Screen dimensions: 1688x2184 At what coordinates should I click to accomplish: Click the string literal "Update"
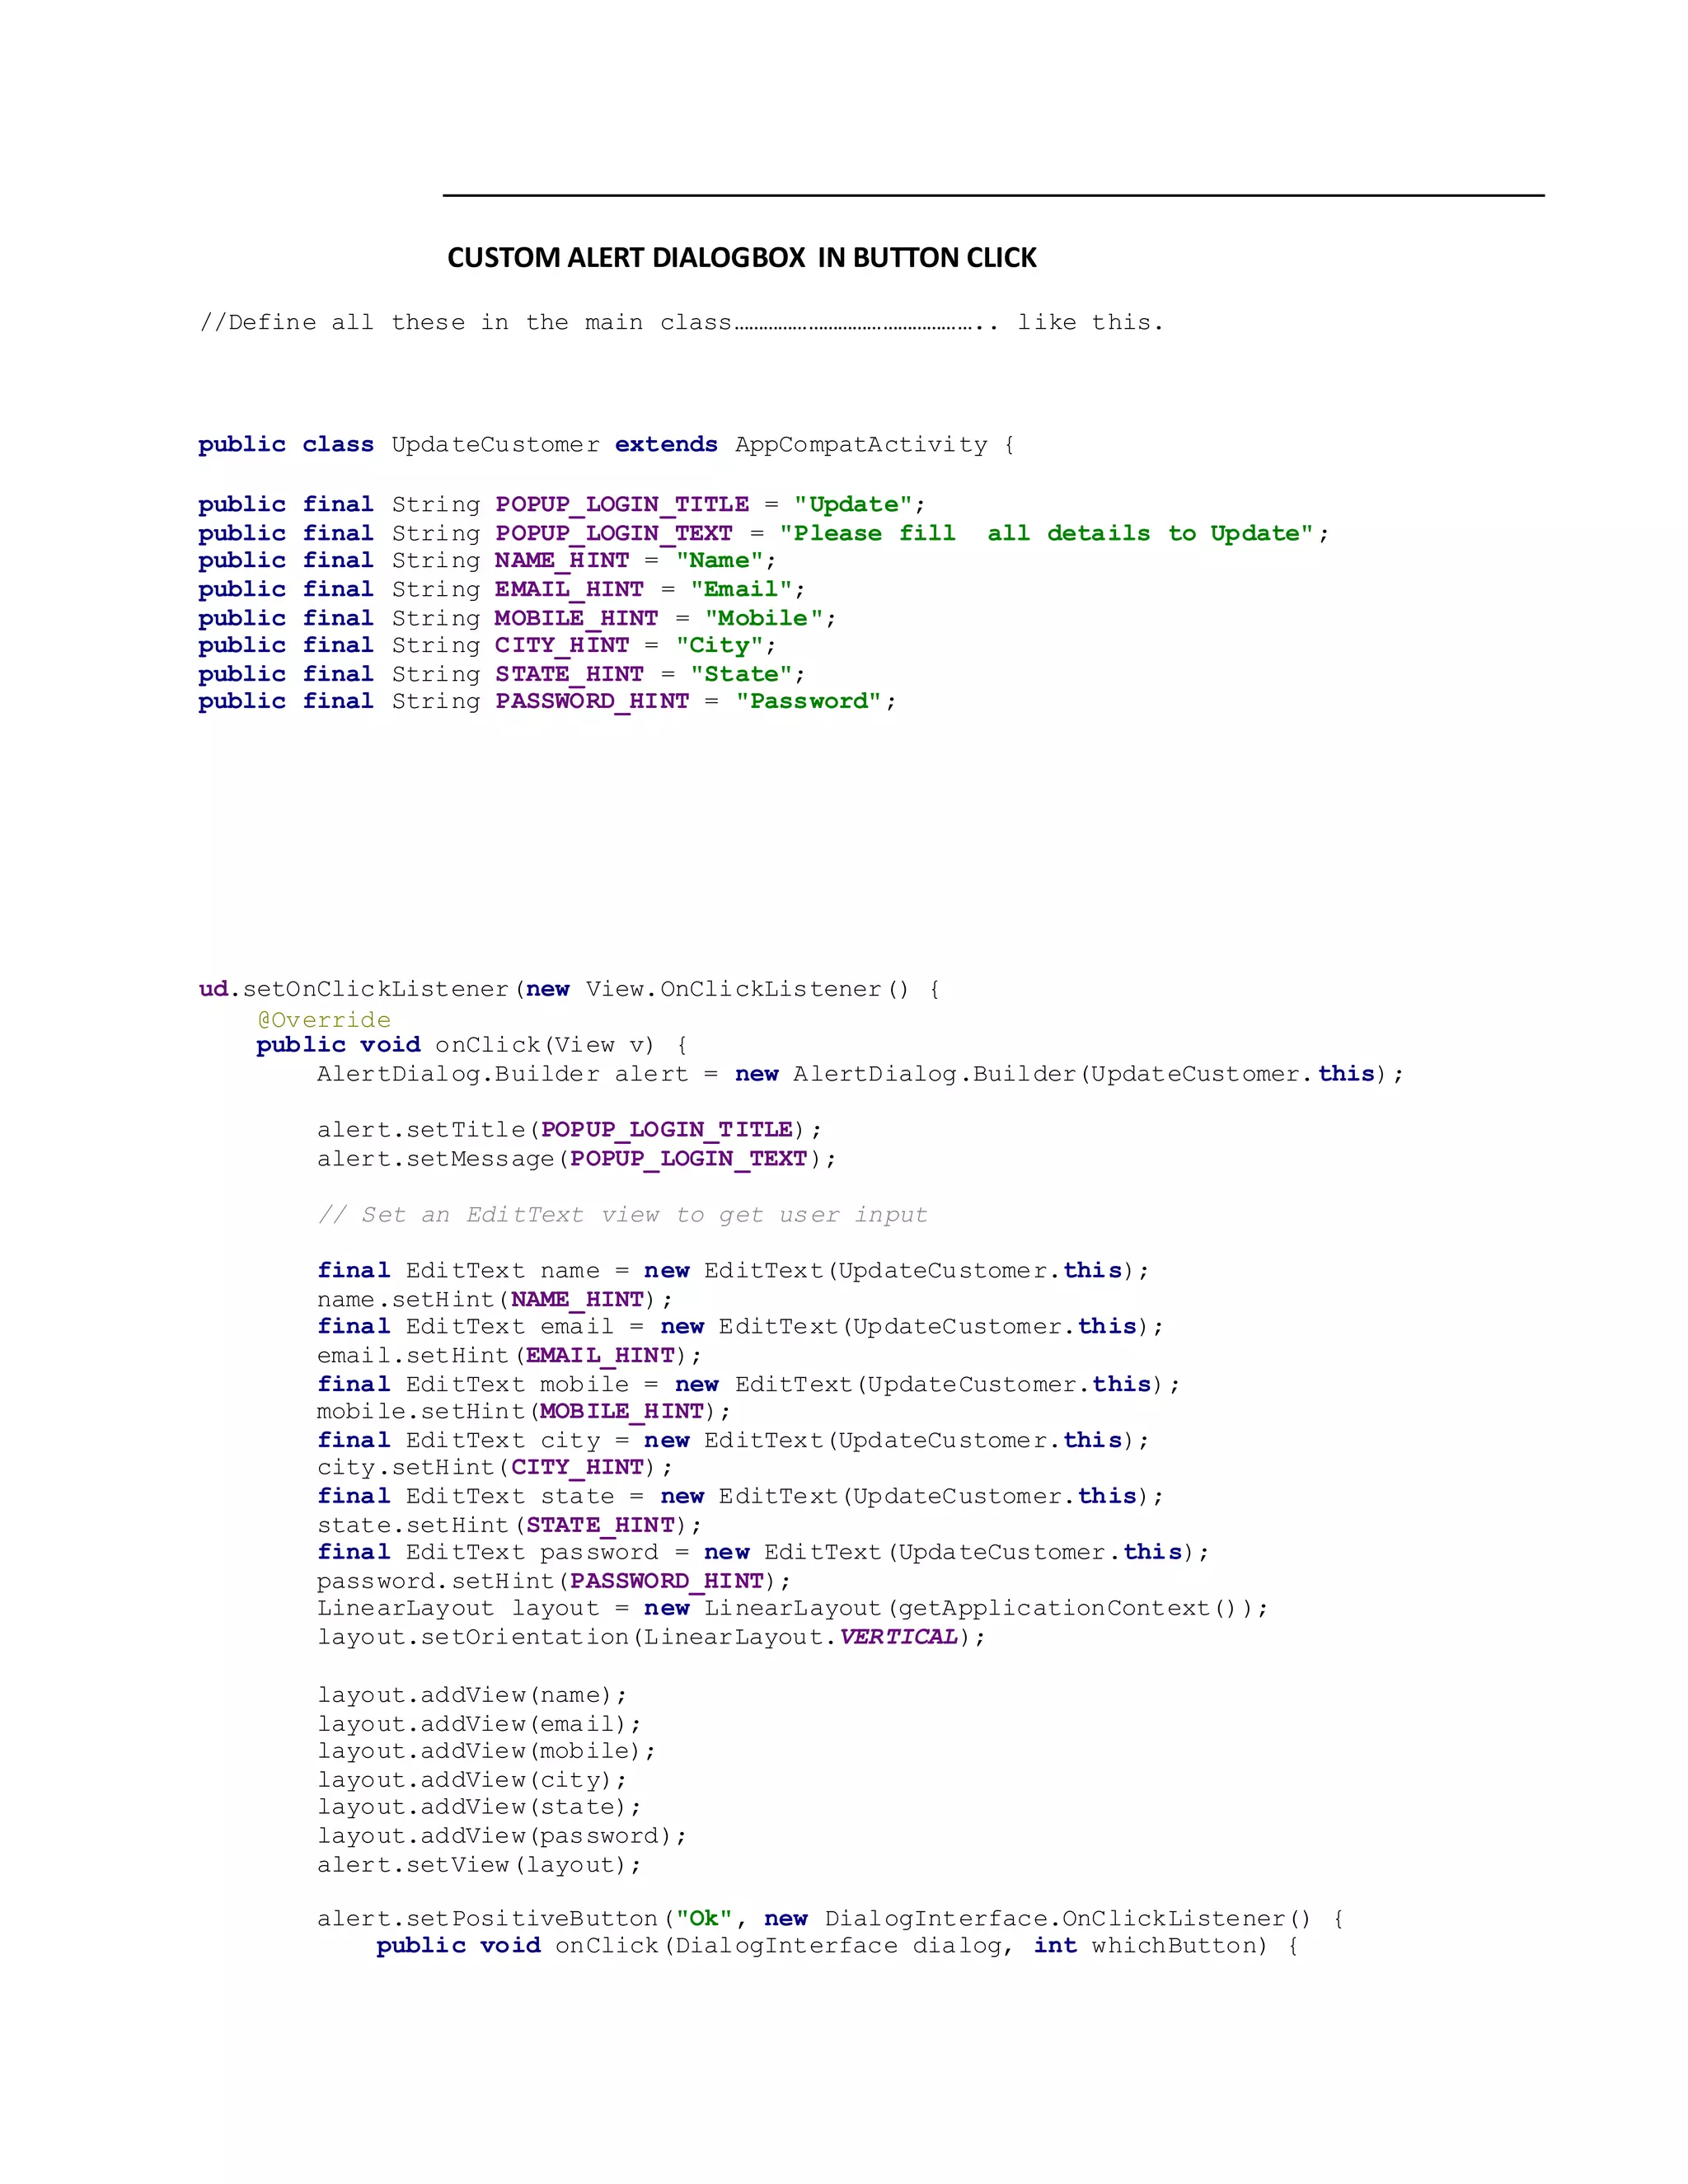click(x=854, y=504)
